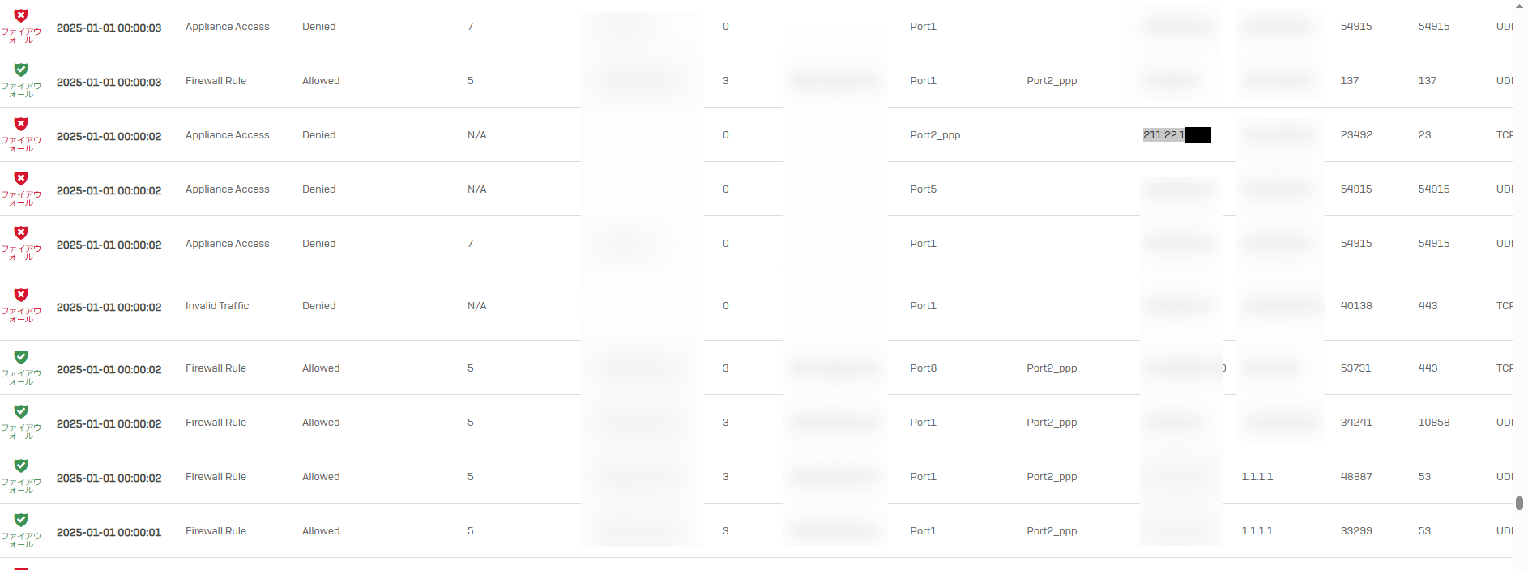Click the green allowed icon in the Port8 row
This screenshot has width=1528, height=570.
point(21,358)
